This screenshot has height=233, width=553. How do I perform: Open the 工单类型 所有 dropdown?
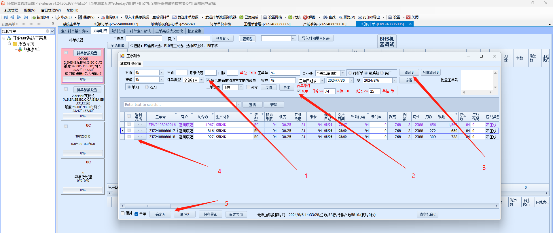pos(241,87)
